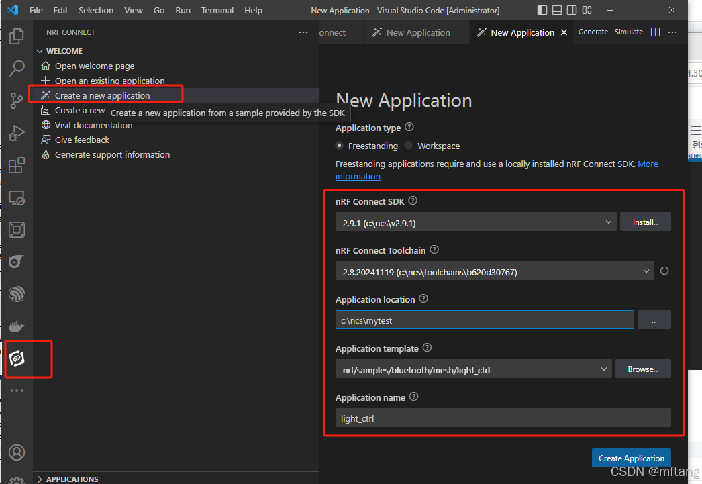Viewport: 702px width, 484px height.
Task: Click the Simulate editor action
Action: click(629, 32)
